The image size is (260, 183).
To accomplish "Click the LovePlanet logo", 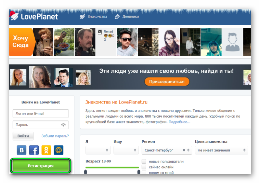I will [x=35, y=16].
